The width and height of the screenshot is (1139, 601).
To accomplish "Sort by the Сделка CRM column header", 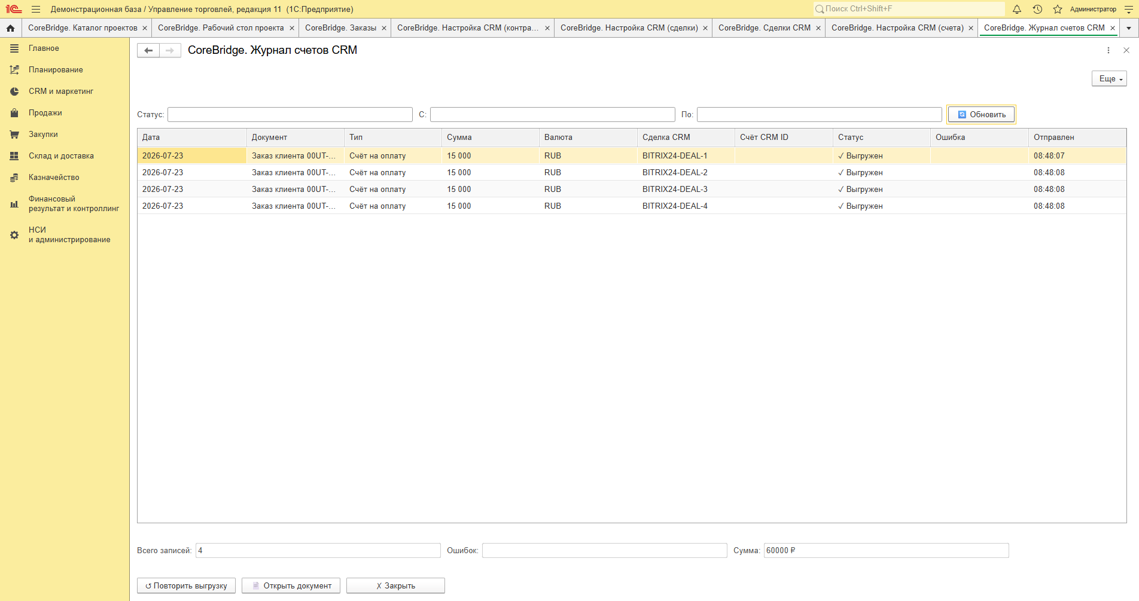I will (x=686, y=138).
